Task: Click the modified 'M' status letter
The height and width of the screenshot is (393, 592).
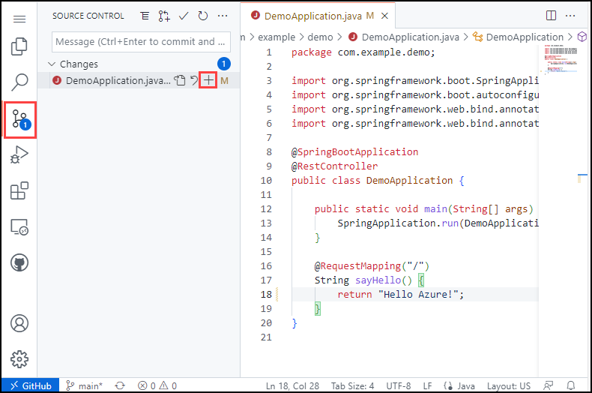Action: (224, 80)
